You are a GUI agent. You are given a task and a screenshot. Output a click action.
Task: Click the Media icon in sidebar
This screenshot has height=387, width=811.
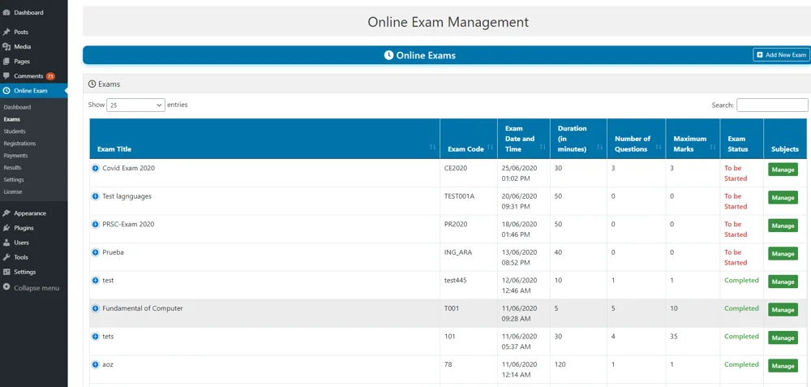tap(6, 46)
